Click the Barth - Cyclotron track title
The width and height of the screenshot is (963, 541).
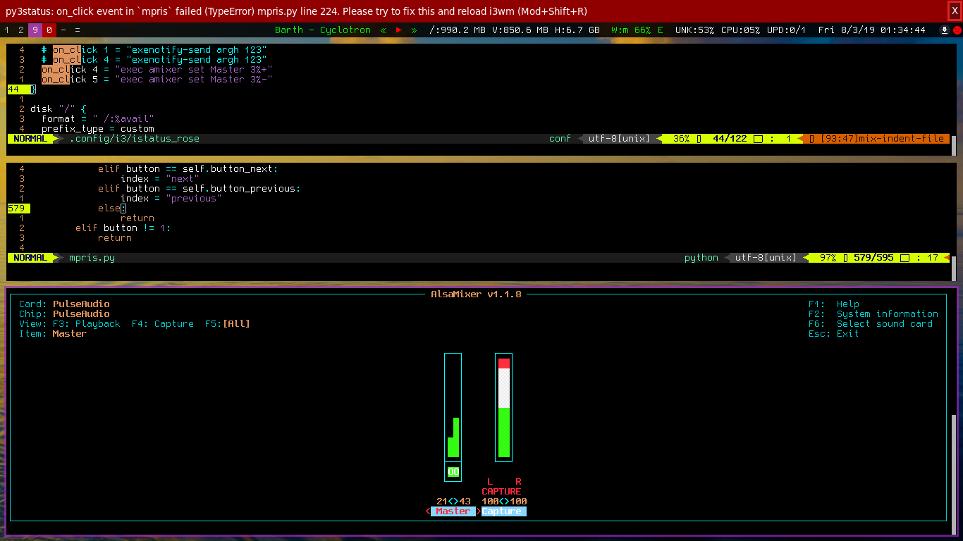coord(323,30)
